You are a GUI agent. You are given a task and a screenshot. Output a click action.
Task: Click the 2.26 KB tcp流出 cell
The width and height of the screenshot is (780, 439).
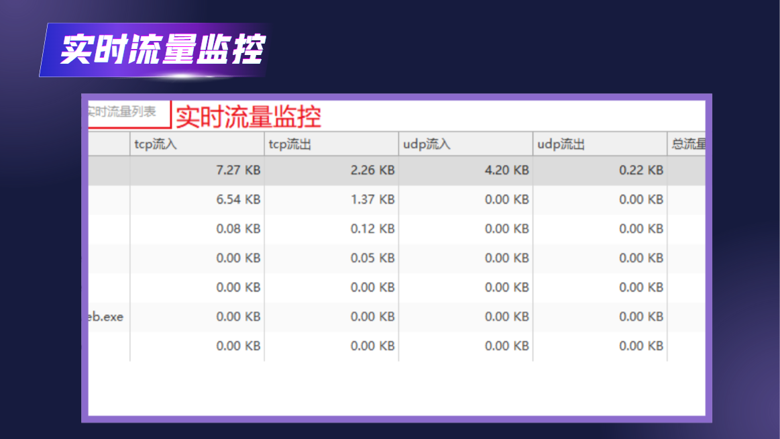[331, 170]
